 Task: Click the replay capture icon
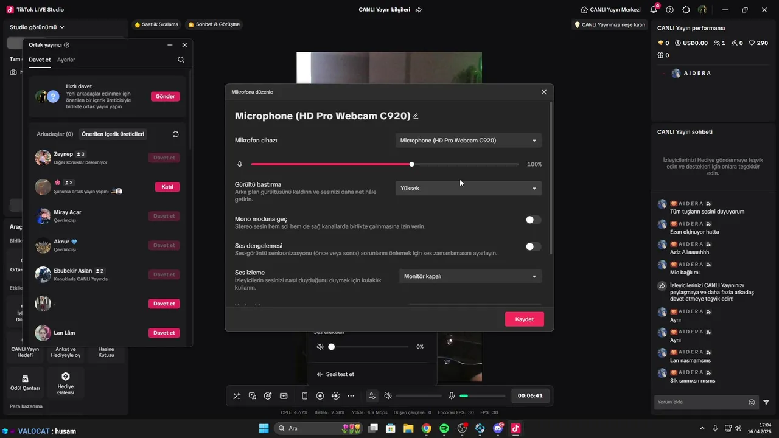pyautogui.click(x=335, y=396)
